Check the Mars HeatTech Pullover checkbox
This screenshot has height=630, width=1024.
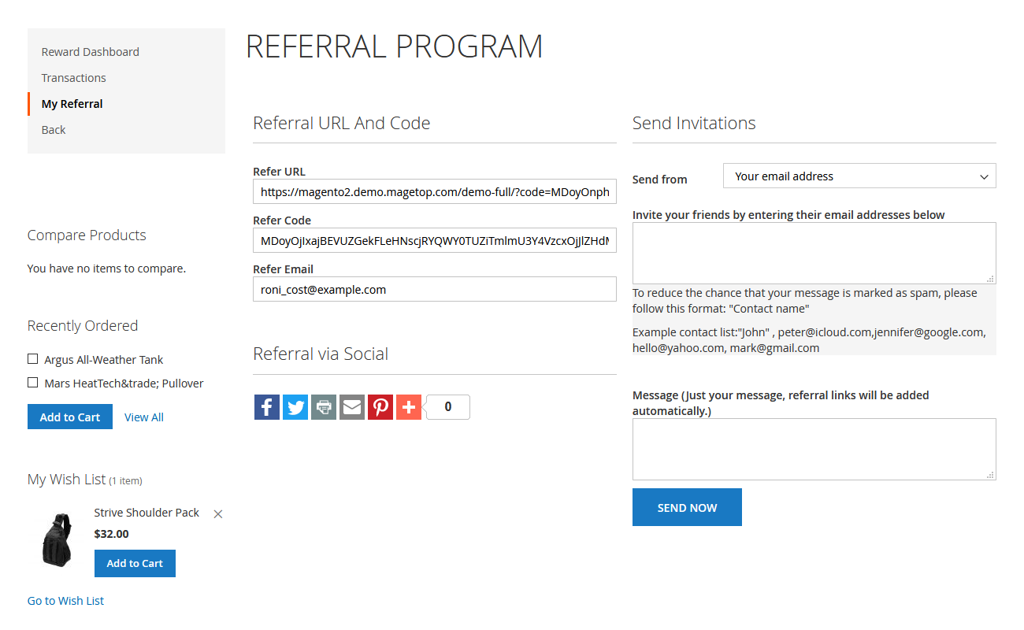coord(33,383)
